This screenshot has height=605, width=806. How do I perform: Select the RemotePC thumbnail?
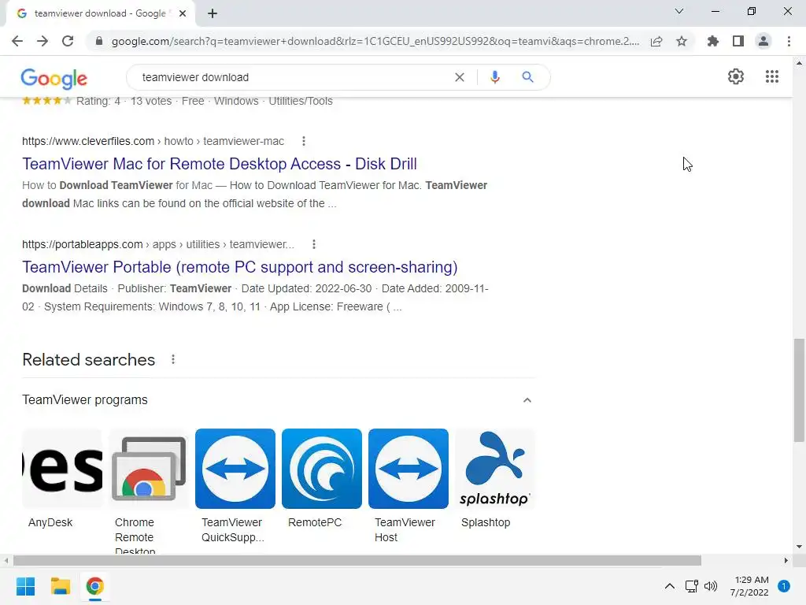pyautogui.click(x=322, y=469)
